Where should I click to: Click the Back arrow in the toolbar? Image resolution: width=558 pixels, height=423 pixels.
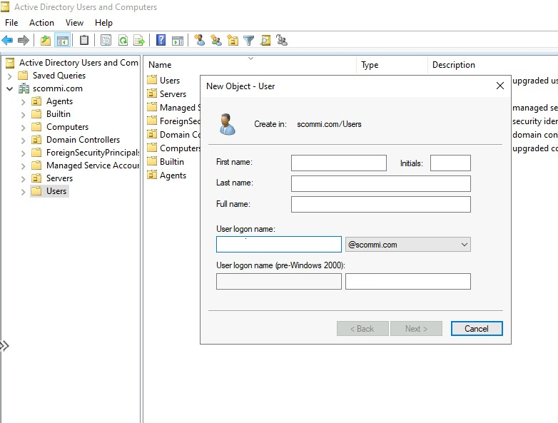pos(7,40)
